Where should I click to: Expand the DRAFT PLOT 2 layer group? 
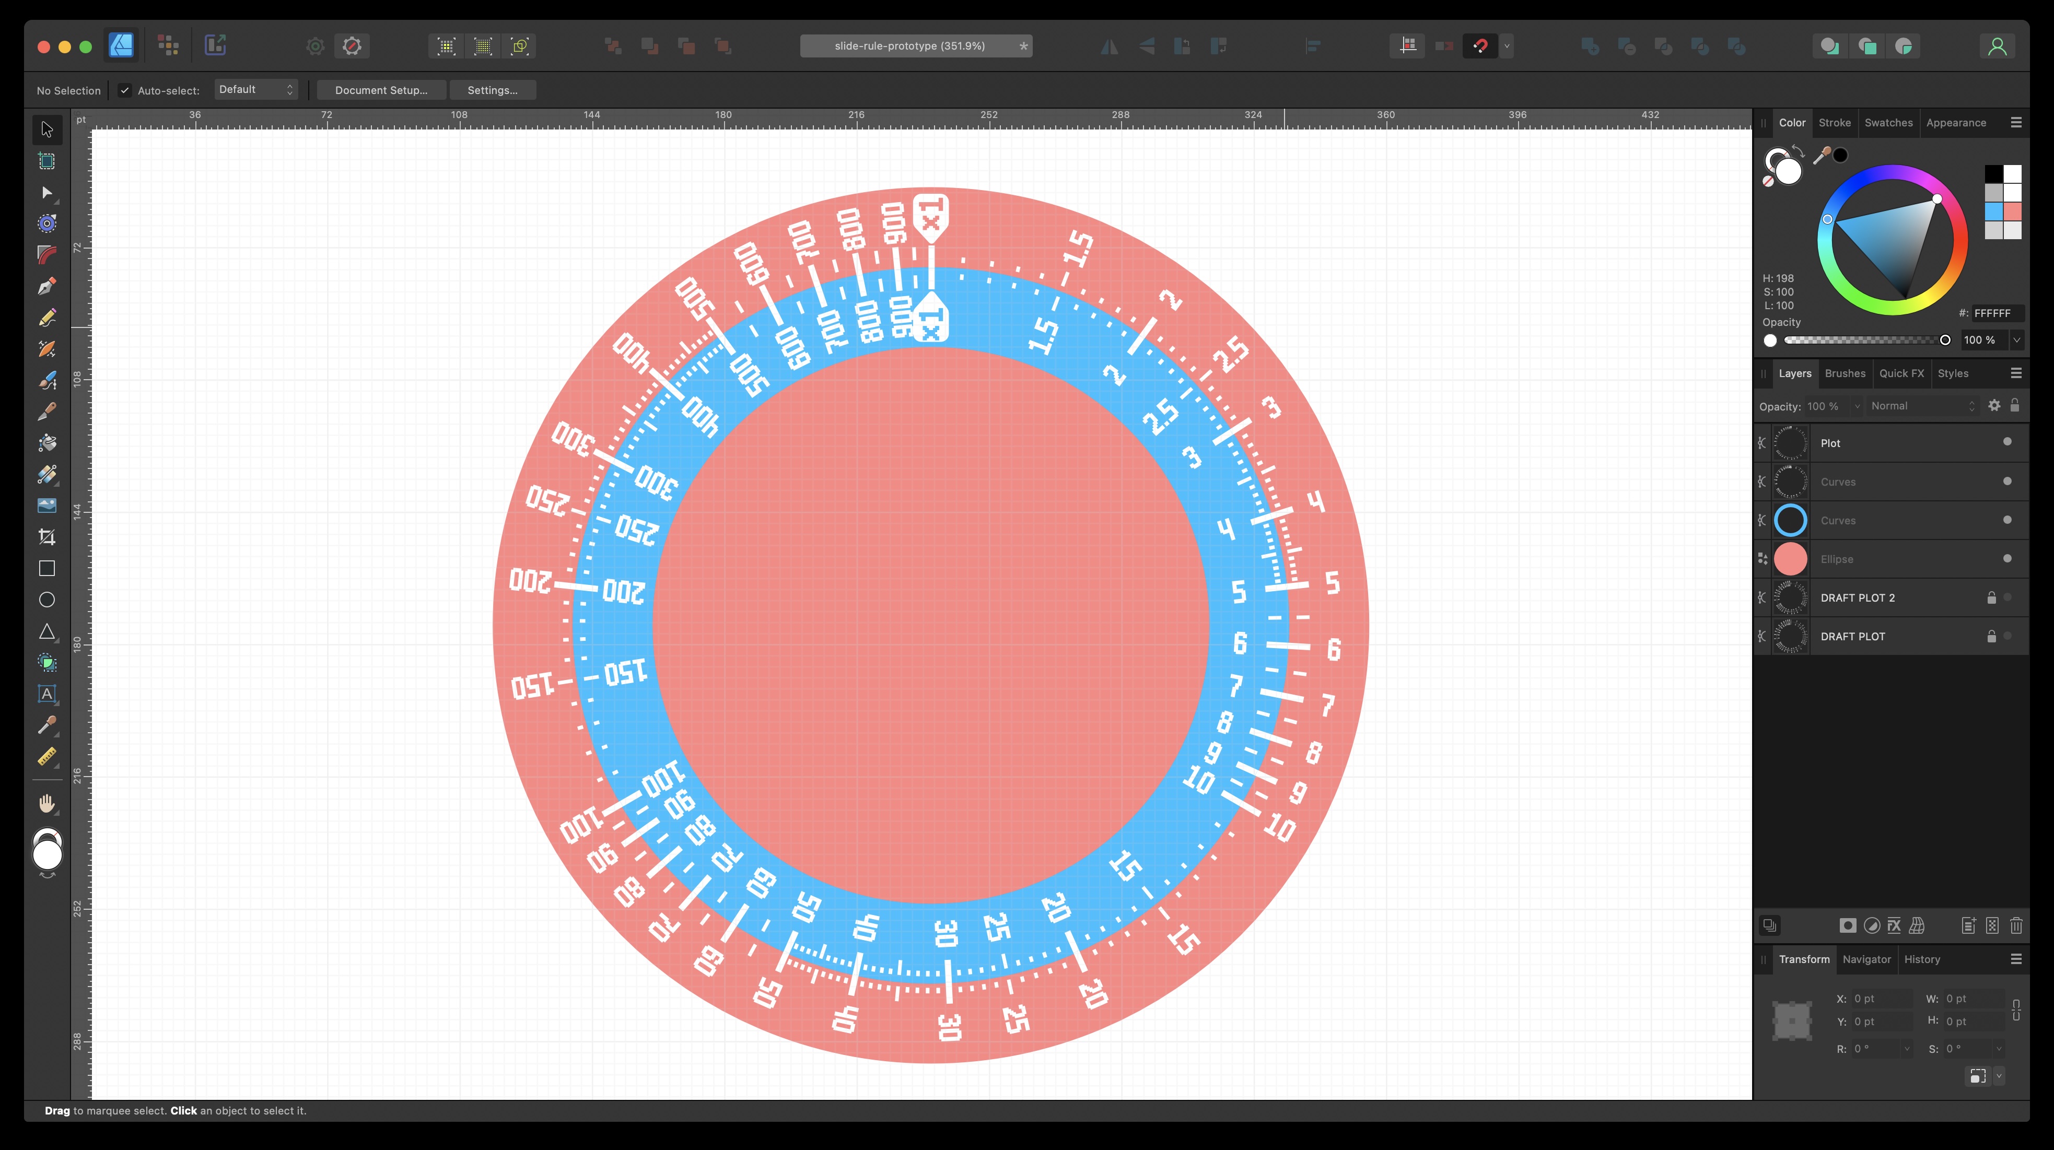[x=1762, y=597]
